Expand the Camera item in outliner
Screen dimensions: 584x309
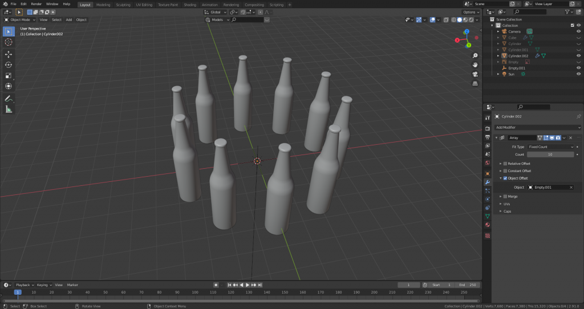tap(498, 32)
